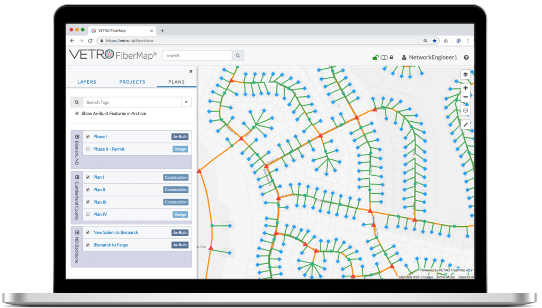Expand the Cumberland County group
The width and height of the screenshot is (542, 308).
(77, 177)
